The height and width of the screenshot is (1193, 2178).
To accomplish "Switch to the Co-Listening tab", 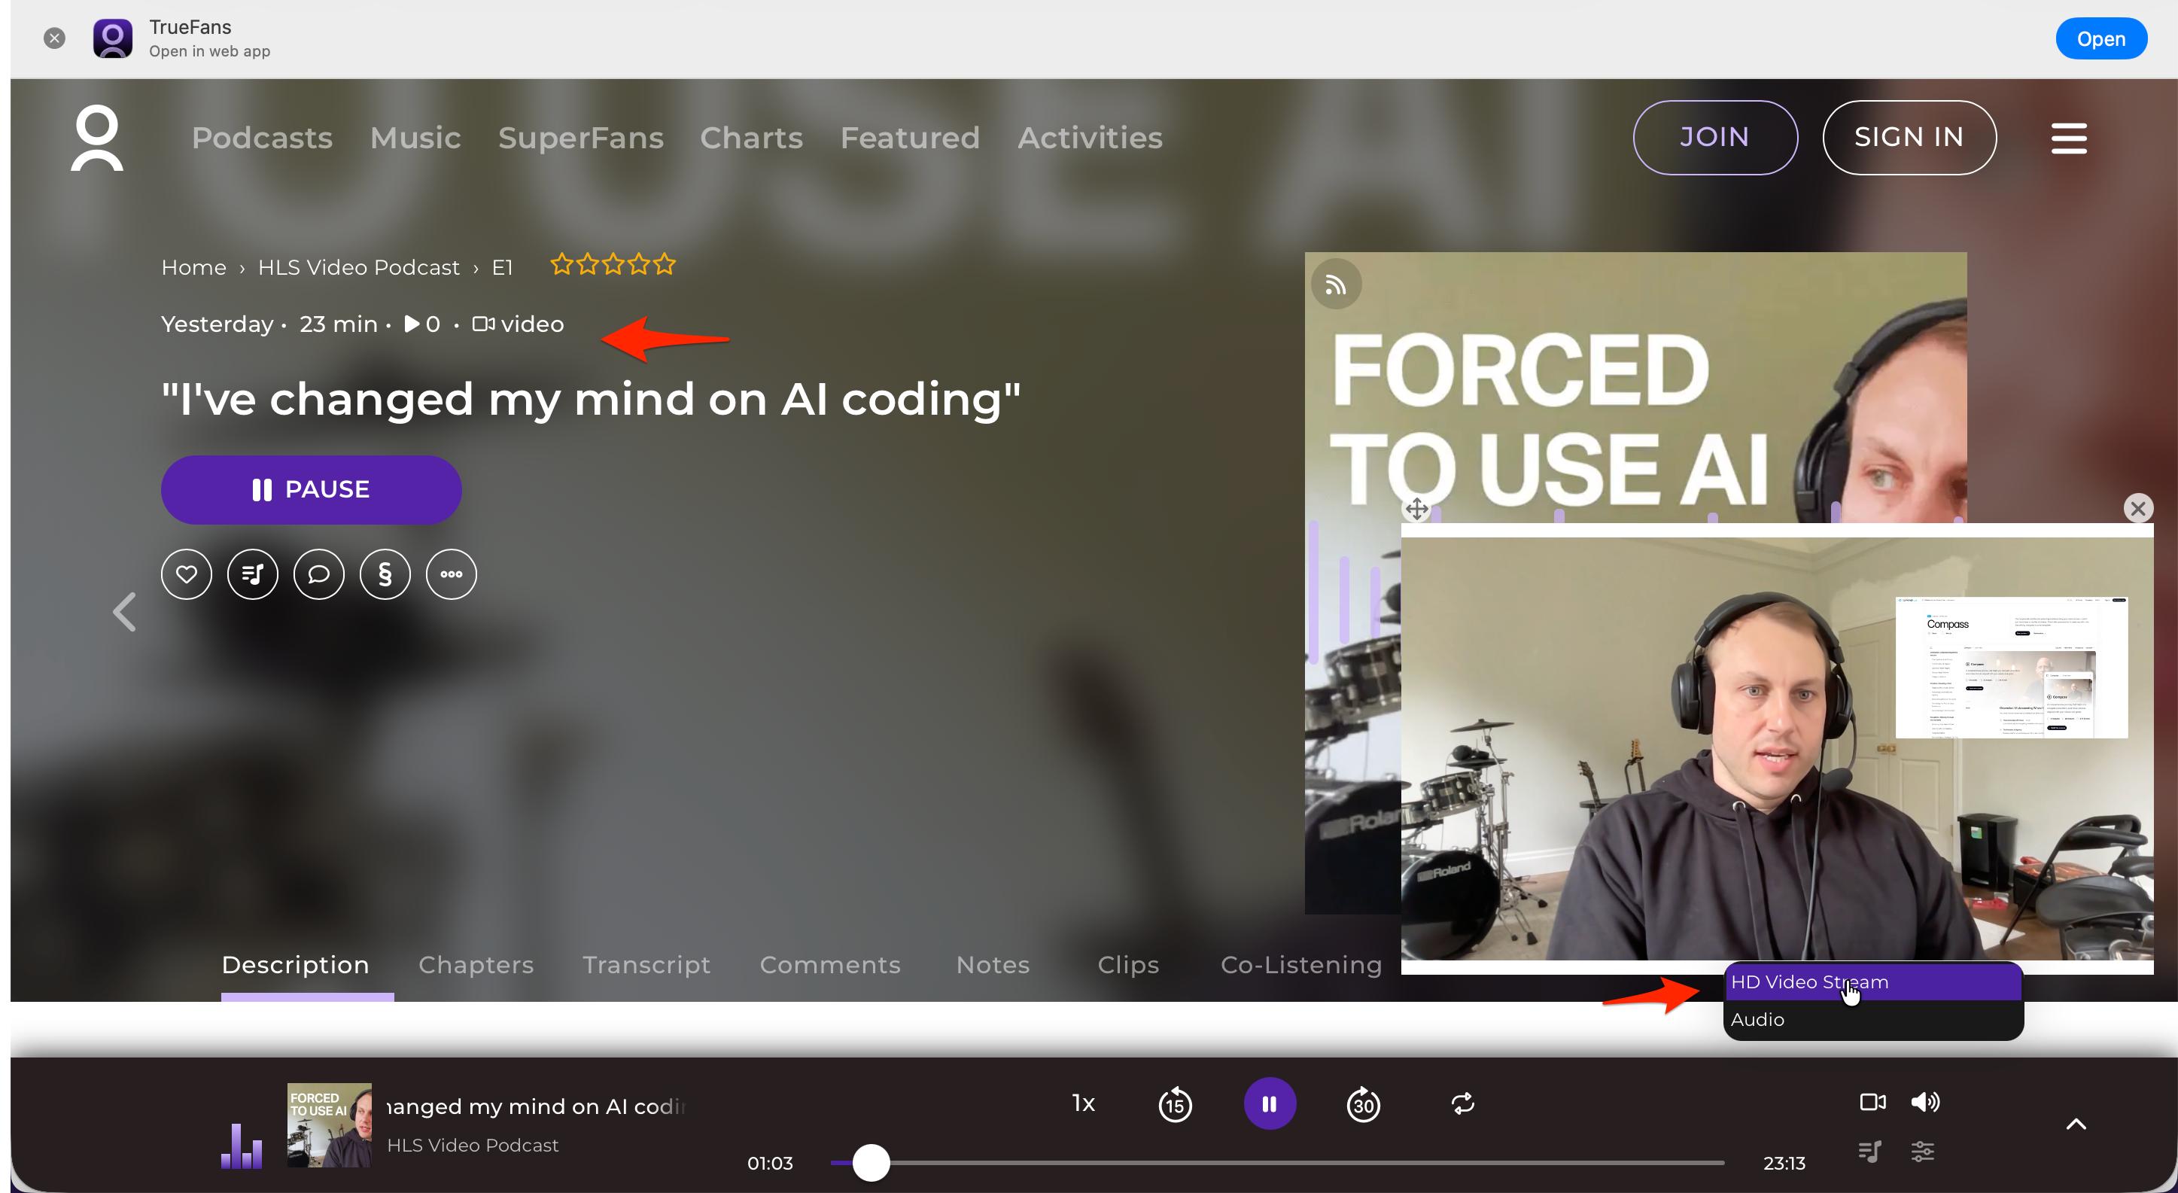I will [x=1301, y=965].
